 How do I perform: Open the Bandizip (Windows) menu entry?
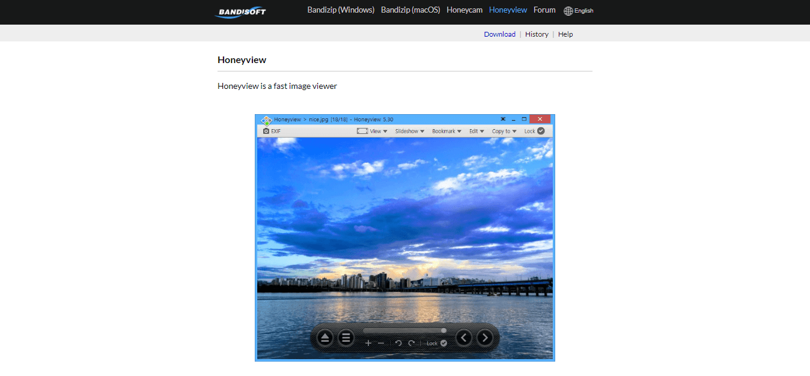tap(341, 10)
